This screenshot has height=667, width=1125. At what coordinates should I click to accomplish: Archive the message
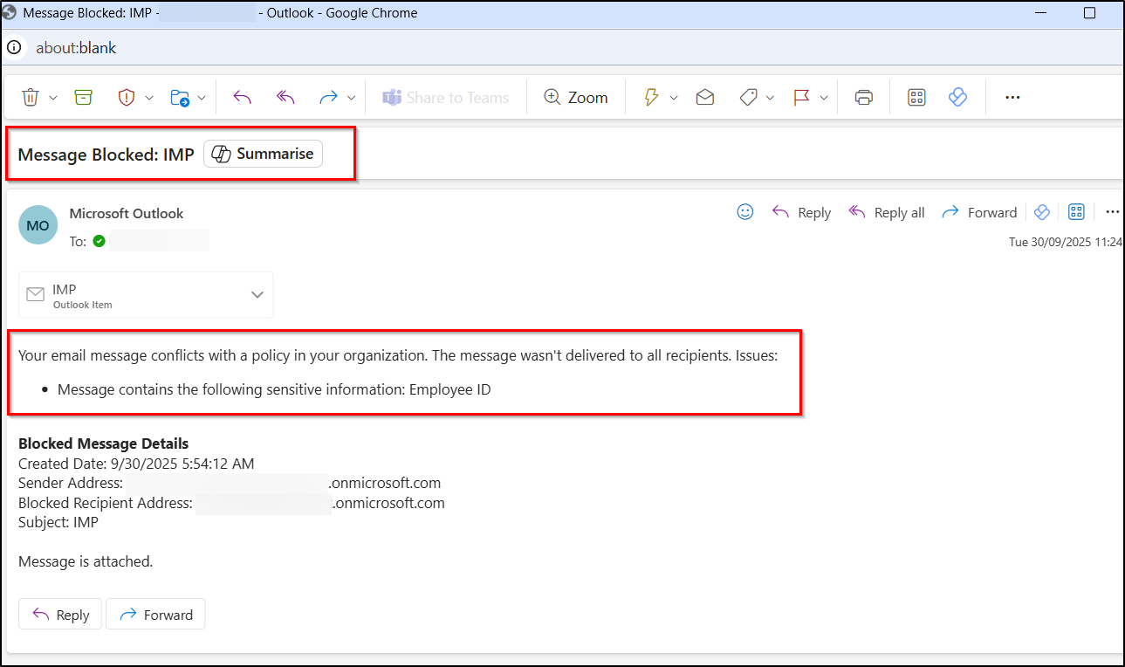pos(83,97)
